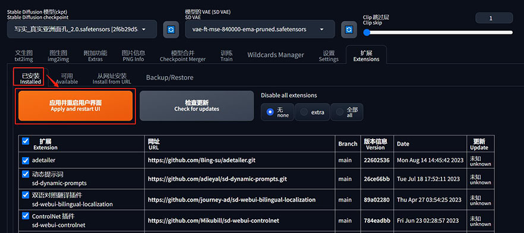Uncheck the adetailer extension checkbox

point(26,160)
